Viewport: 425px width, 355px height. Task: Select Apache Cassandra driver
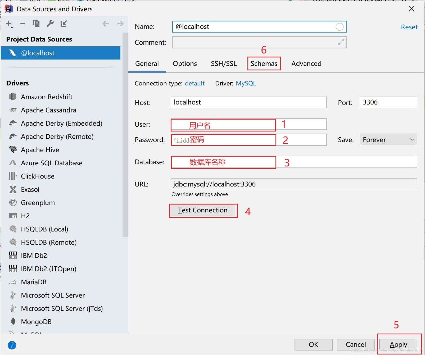[61, 110]
